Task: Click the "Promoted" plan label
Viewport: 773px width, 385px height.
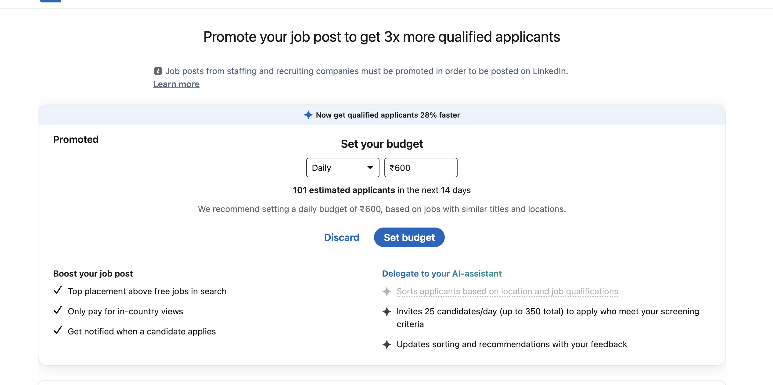Action: [76, 140]
